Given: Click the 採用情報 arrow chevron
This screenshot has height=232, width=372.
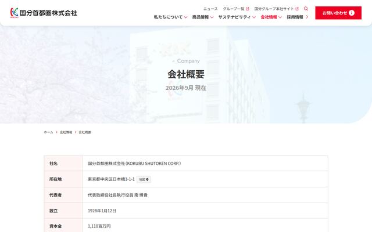Looking at the screenshot, I should 307,17.
